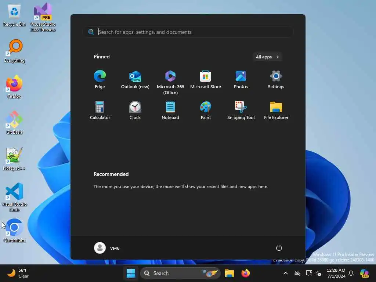Select the Notepad++ desktop shortcut

pyautogui.click(x=14, y=159)
